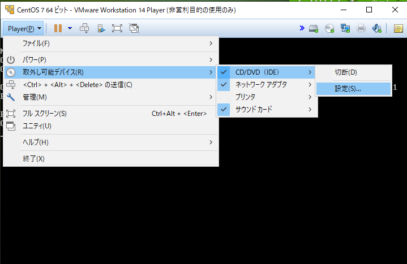The height and width of the screenshot is (264, 407).
Task: Select サウンド カード device entry
Action: 267,110
